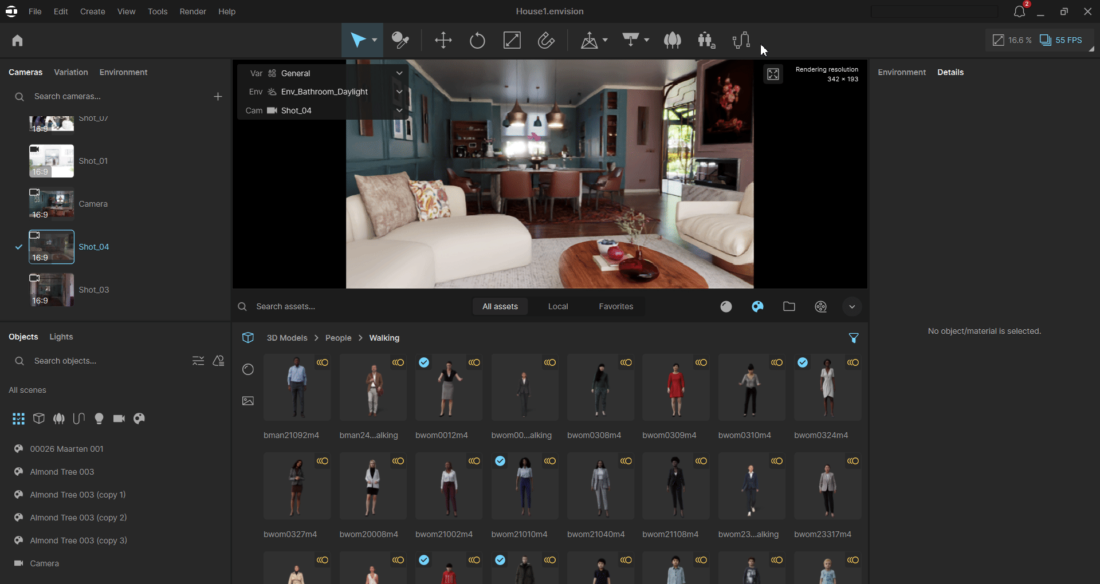Open the Tools menu
Viewport: 1100px width, 584px height.
tap(158, 11)
